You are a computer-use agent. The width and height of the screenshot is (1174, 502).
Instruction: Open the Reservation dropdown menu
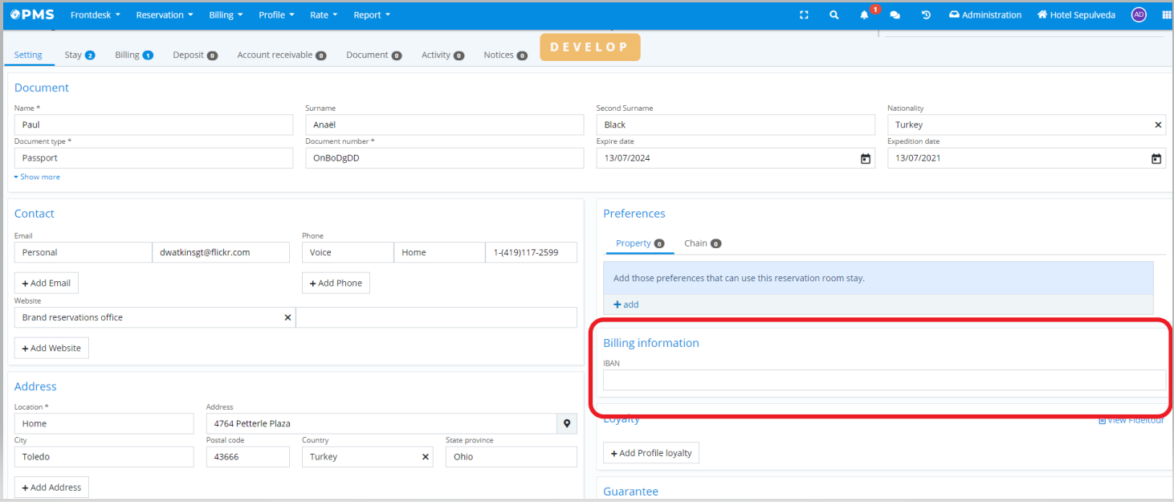pos(164,14)
